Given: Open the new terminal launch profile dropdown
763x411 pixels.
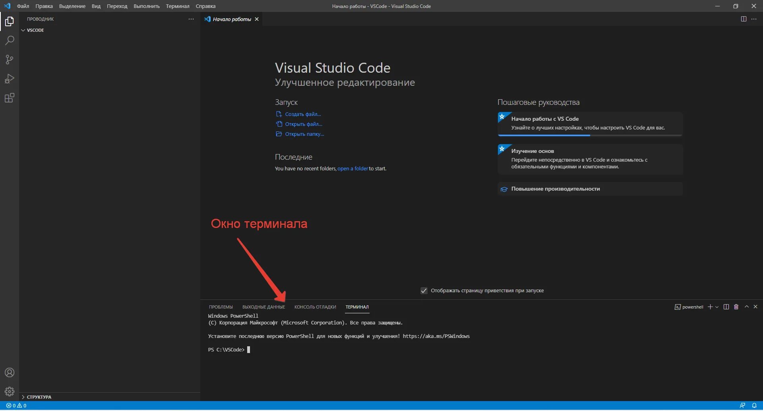Looking at the screenshot, I should click(717, 307).
